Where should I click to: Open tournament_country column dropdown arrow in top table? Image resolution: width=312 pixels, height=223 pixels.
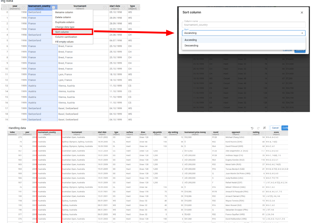click(x=54, y=8)
